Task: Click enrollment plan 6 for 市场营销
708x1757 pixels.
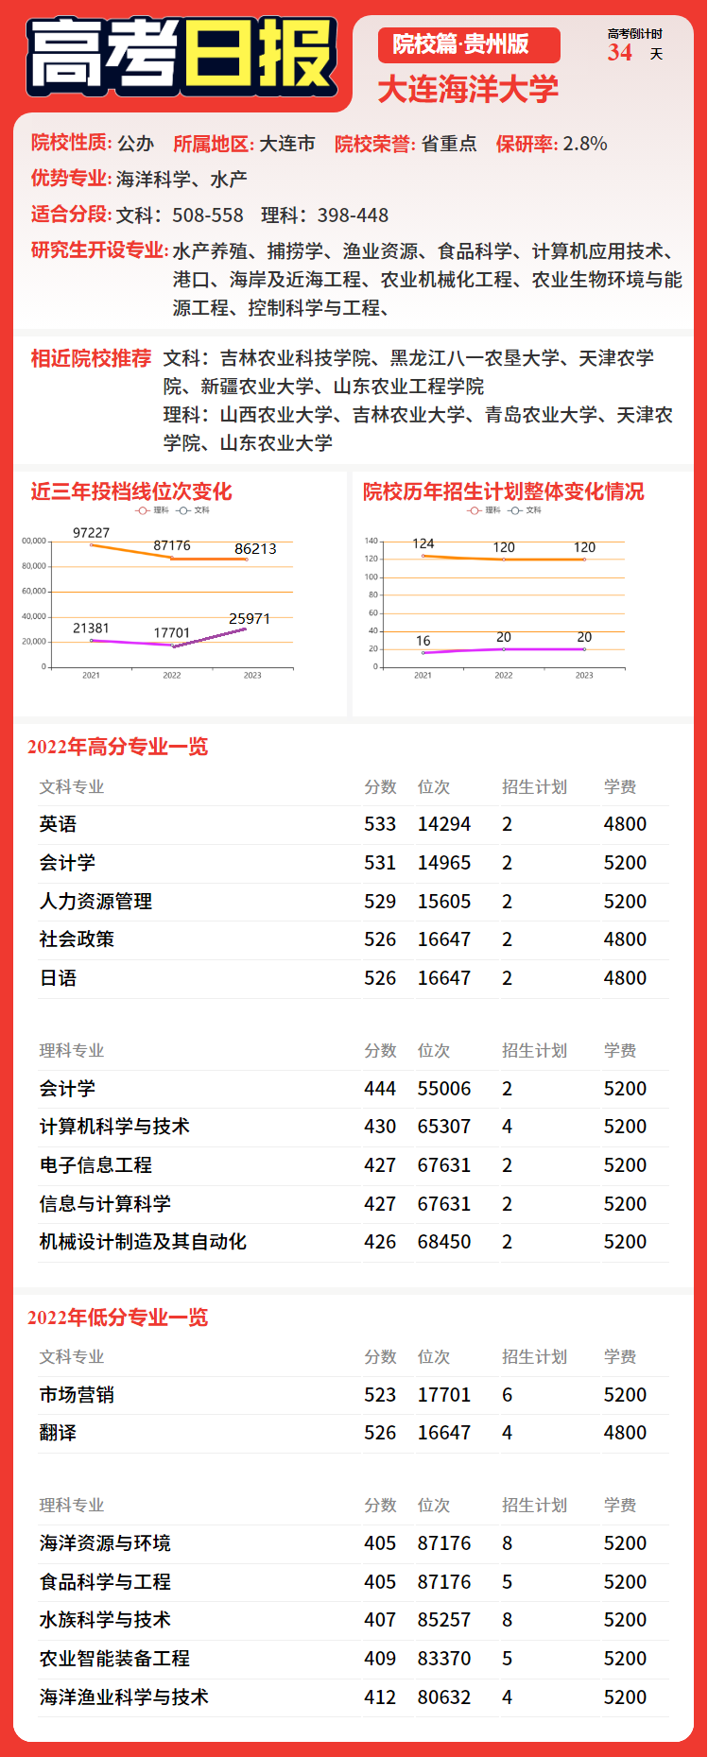Action: pos(508,1395)
